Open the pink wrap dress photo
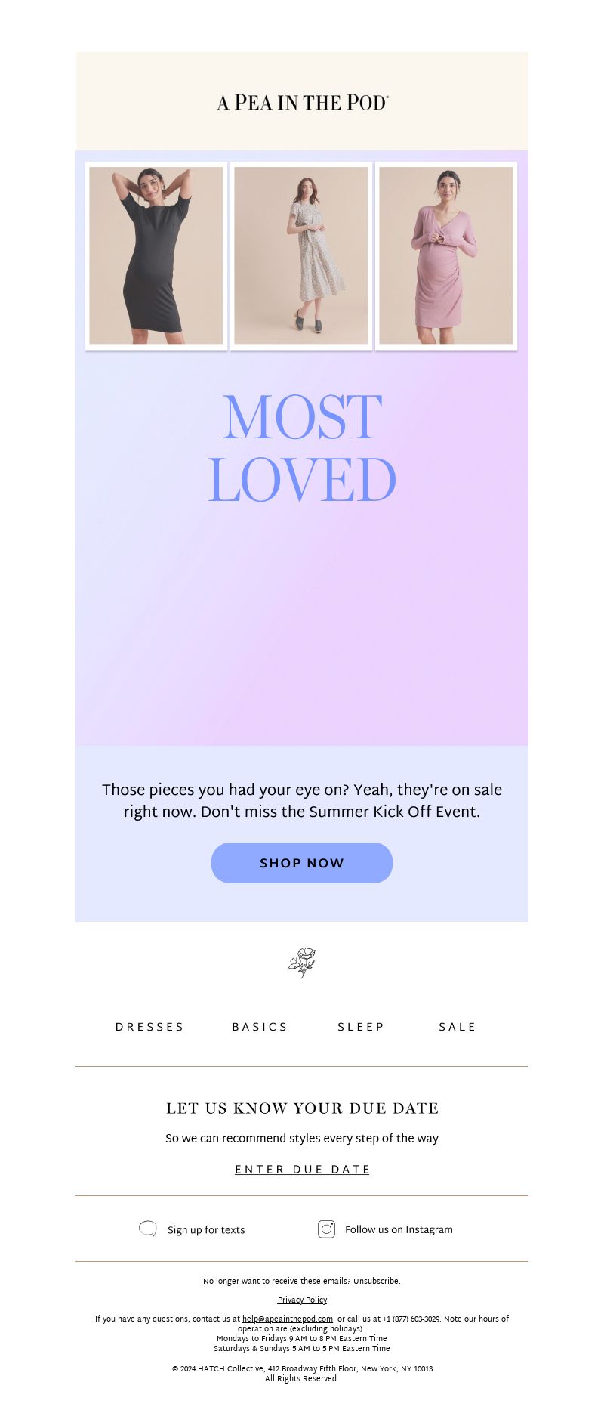 pyautogui.click(x=446, y=255)
